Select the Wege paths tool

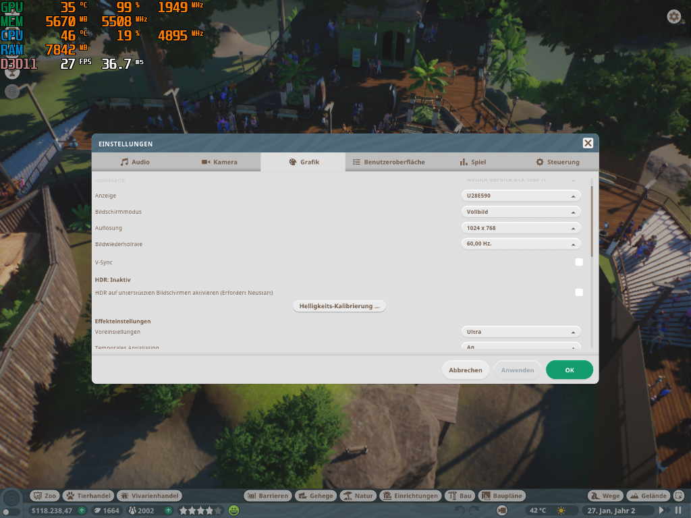[x=605, y=496]
